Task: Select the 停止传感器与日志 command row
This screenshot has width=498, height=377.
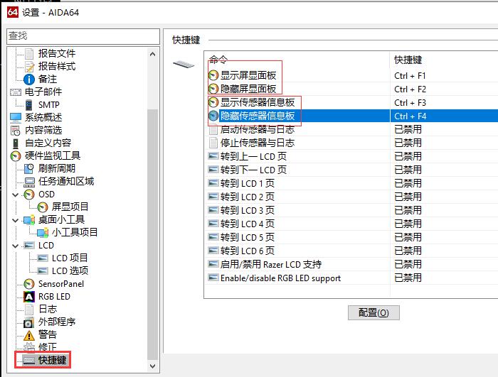Action: (351, 143)
